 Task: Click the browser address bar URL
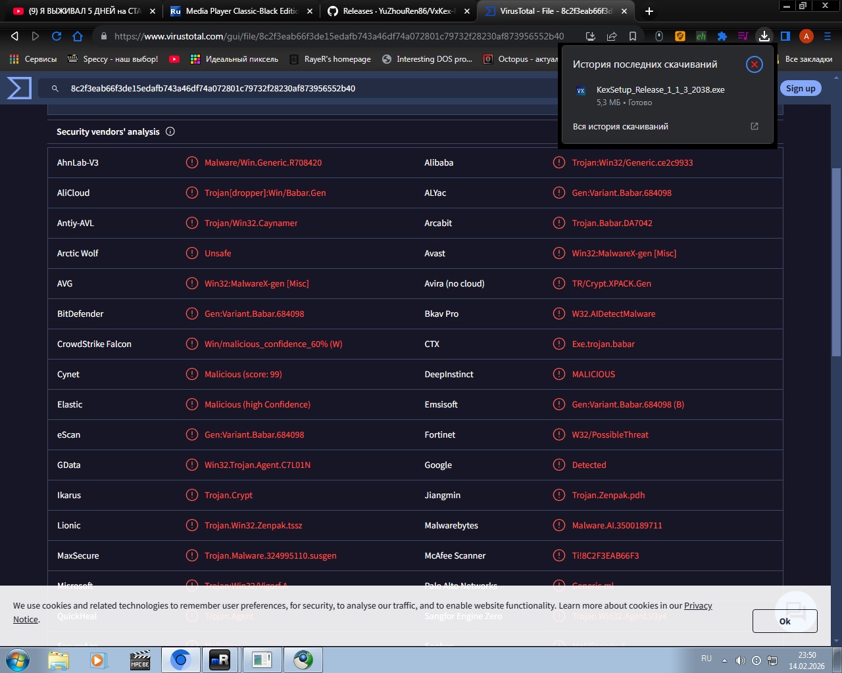(339, 36)
